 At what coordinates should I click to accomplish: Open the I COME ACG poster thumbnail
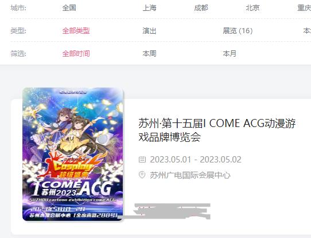(73, 154)
